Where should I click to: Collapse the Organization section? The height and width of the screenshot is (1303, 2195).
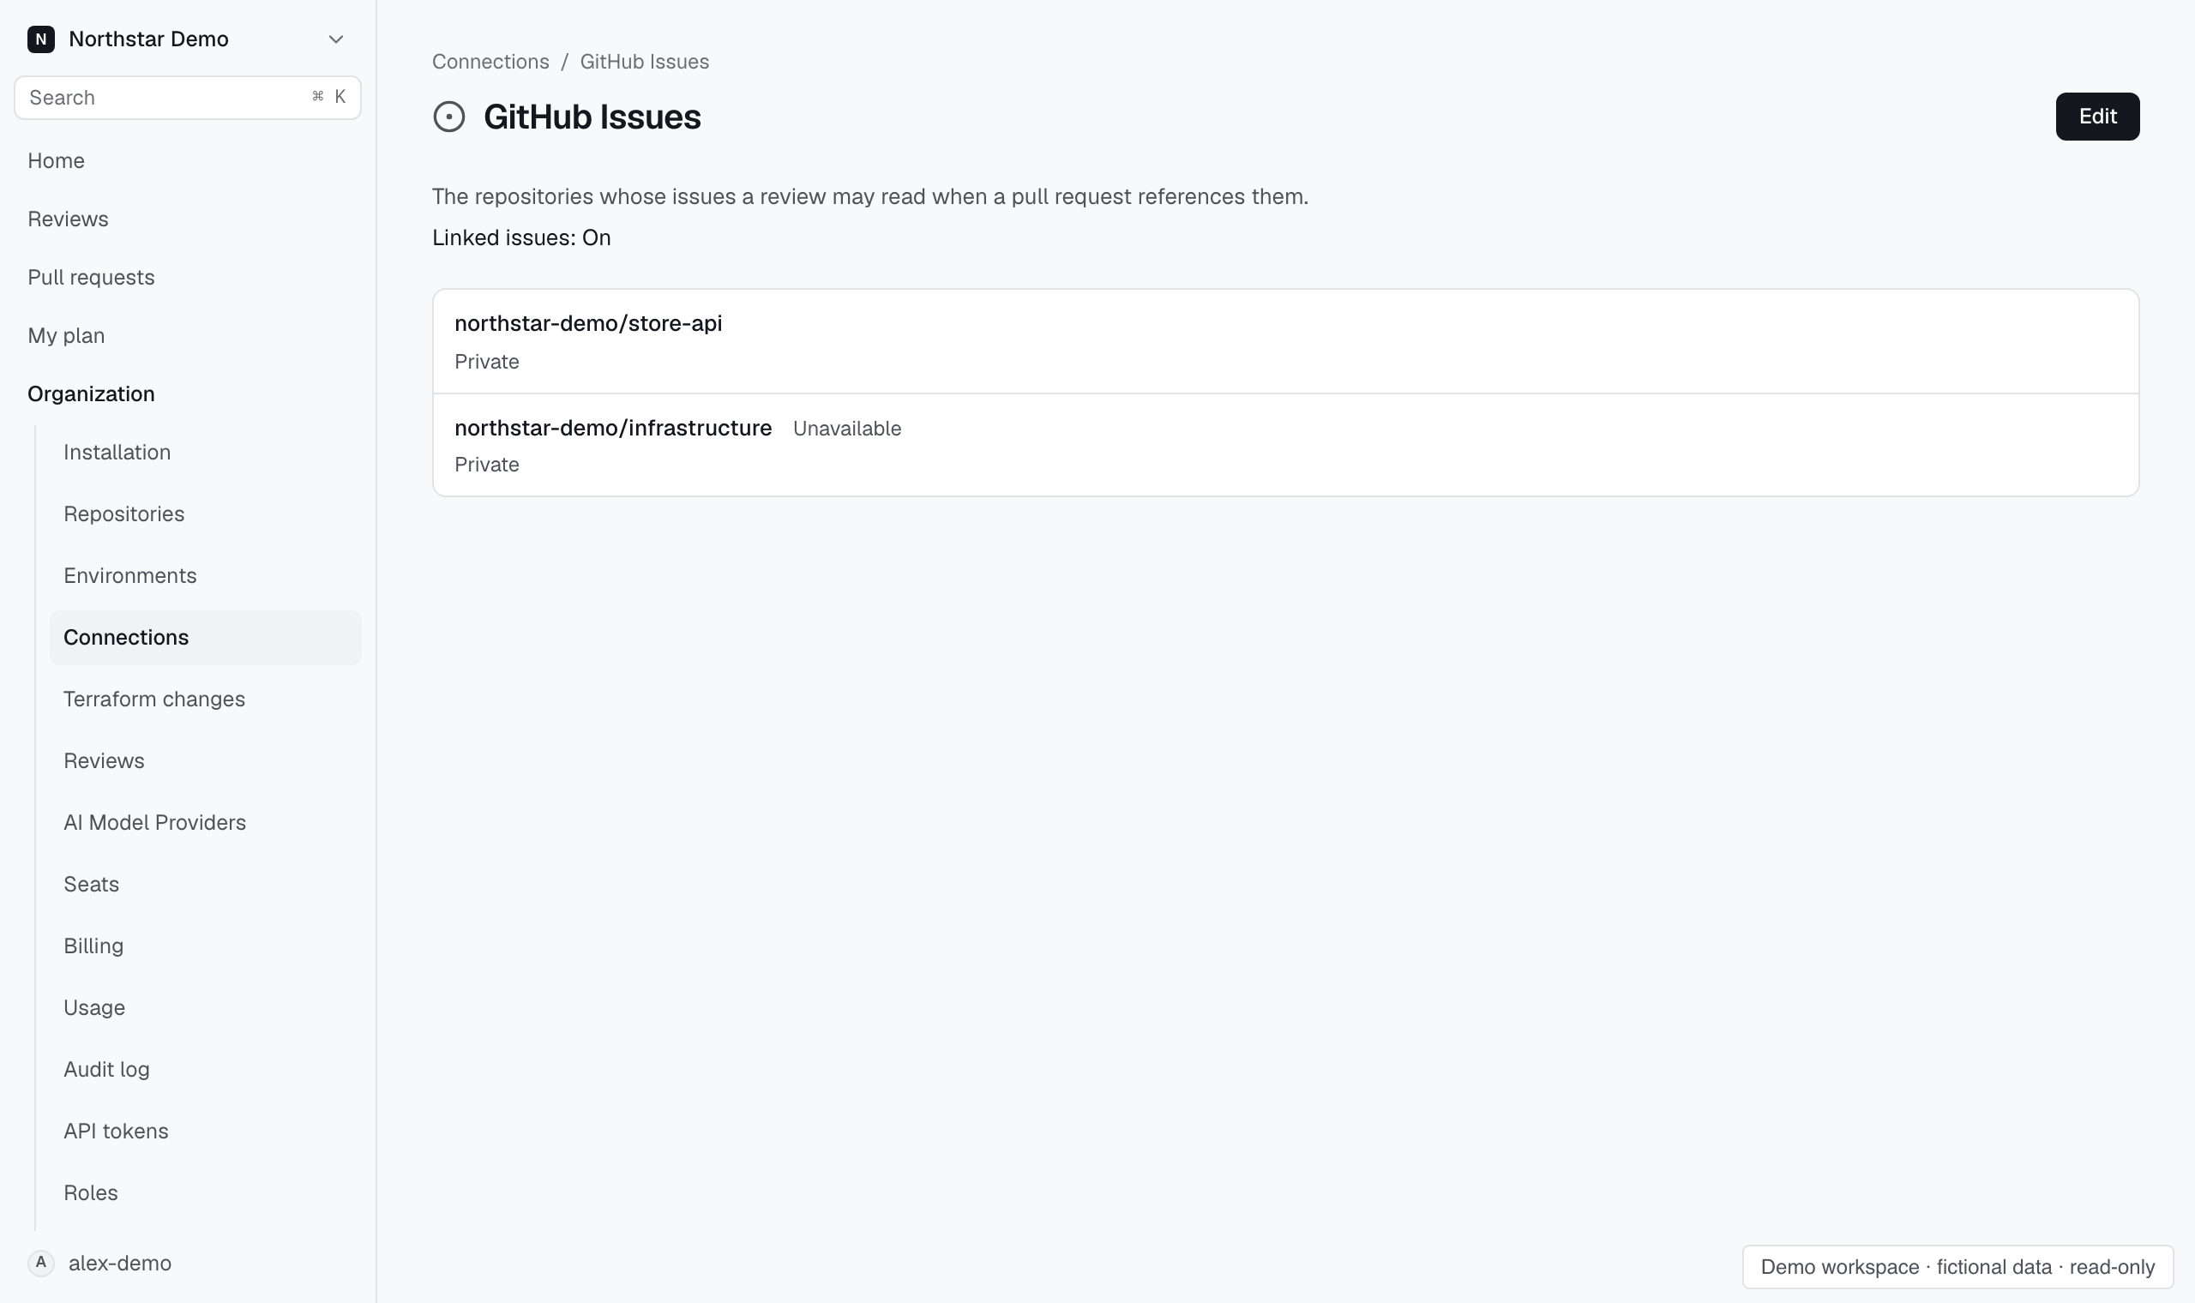click(91, 394)
